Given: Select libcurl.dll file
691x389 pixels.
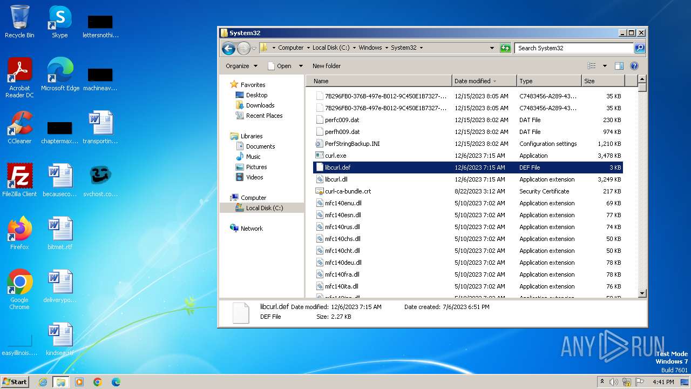Looking at the screenshot, I should pos(336,179).
